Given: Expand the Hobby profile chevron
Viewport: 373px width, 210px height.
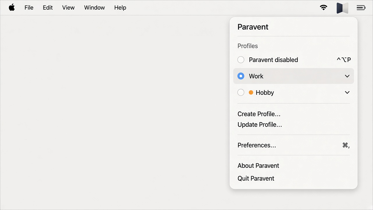Looking at the screenshot, I should (x=347, y=92).
